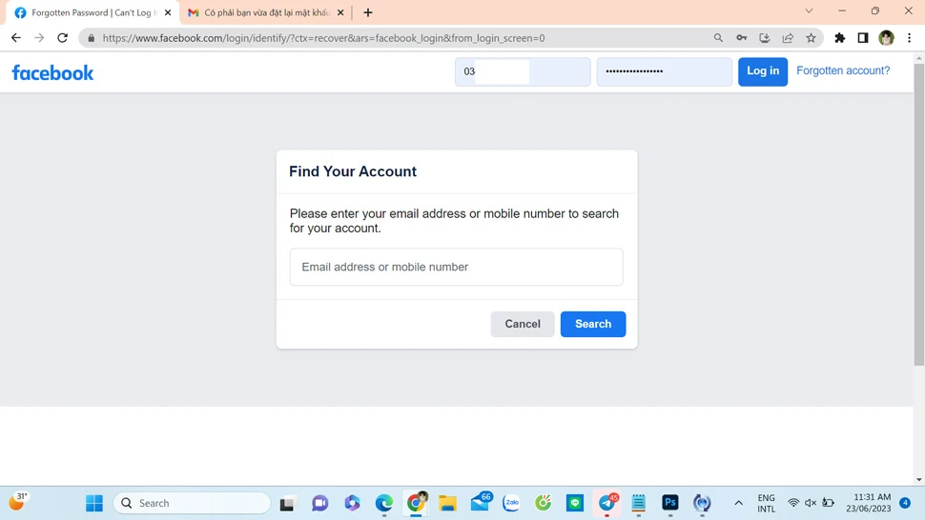Click the header phone number field
925x520 pixels.
pos(523,71)
